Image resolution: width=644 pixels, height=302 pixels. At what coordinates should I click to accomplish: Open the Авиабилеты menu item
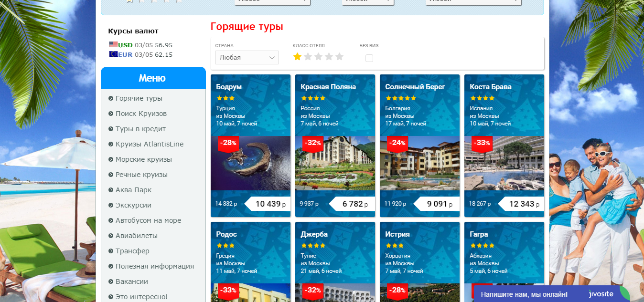point(137,236)
